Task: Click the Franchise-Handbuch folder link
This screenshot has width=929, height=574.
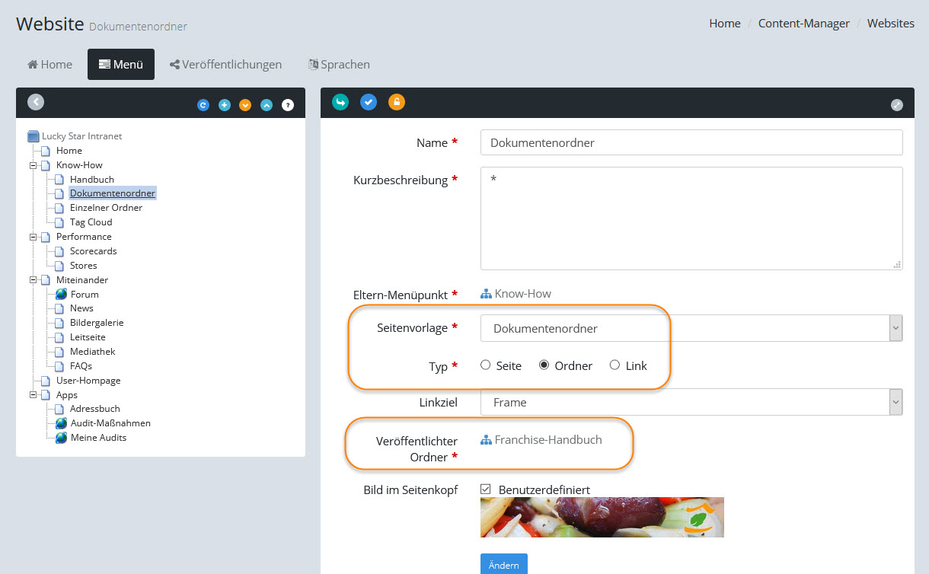Action: (x=548, y=440)
